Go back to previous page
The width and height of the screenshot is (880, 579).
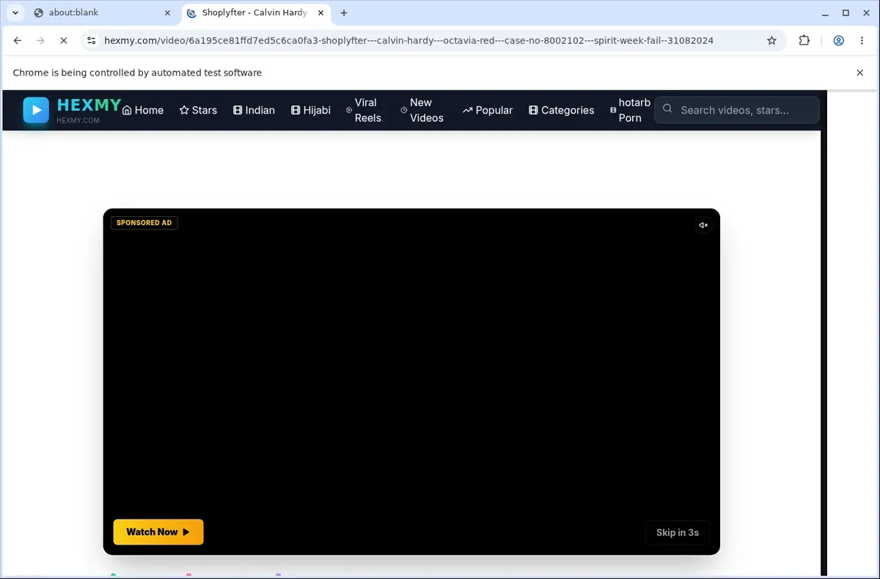pos(18,41)
